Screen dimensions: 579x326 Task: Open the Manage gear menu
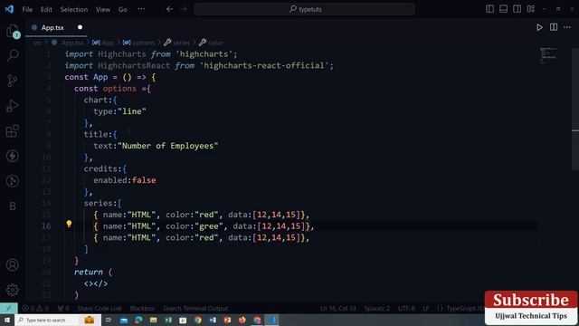(x=12, y=290)
